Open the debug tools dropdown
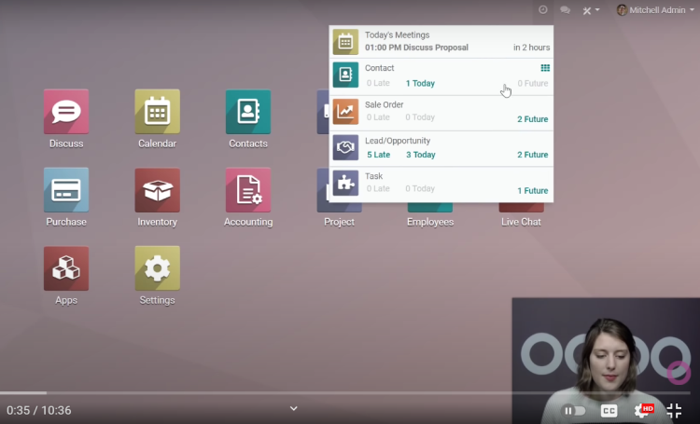Screen dimensions: 700x424 point(591,10)
